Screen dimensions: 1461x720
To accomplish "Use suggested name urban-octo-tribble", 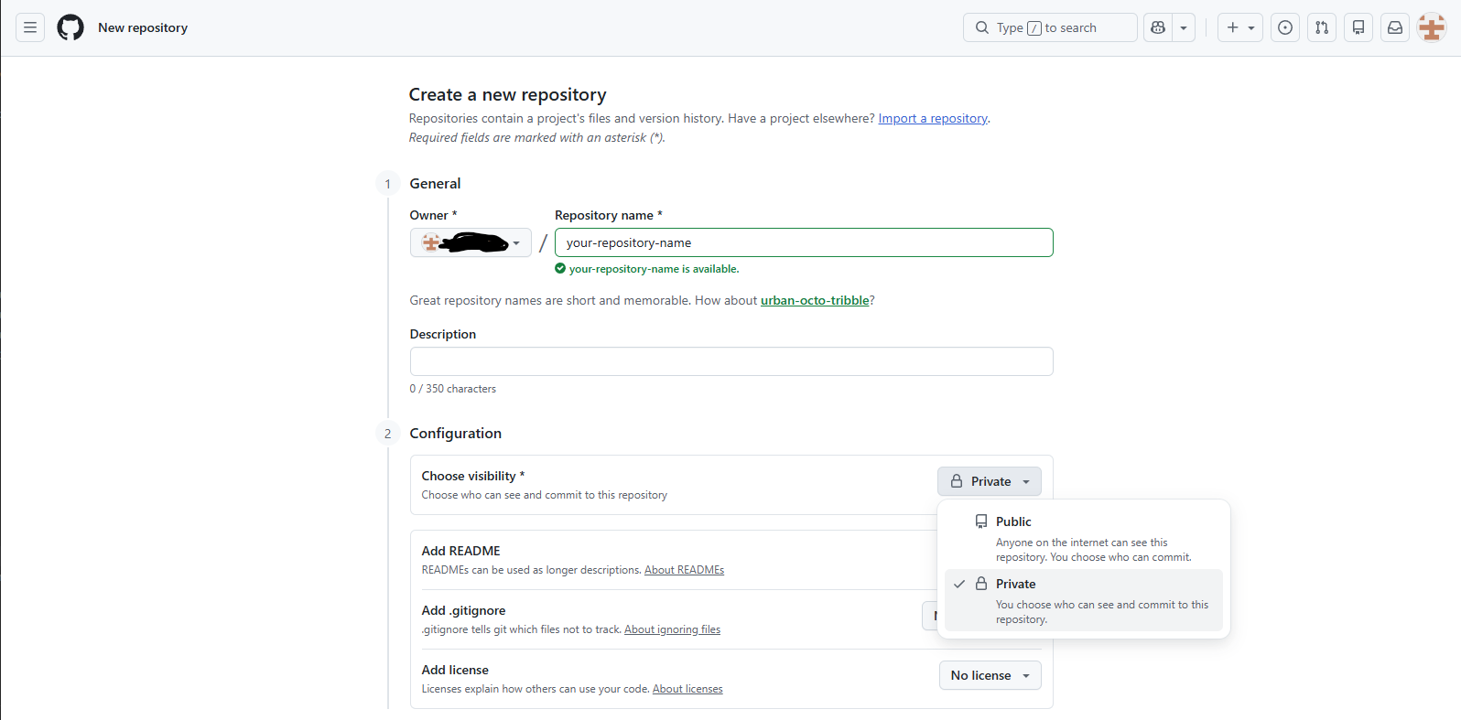I will 814,300.
